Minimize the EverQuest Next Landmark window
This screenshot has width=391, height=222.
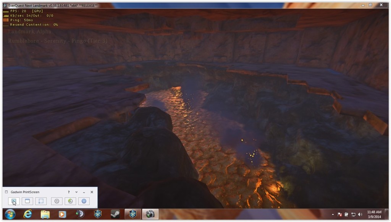pos(363,5)
